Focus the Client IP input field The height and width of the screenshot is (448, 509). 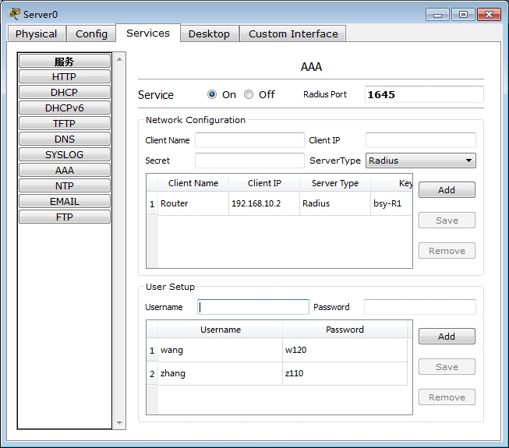click(x=420, y=140)
